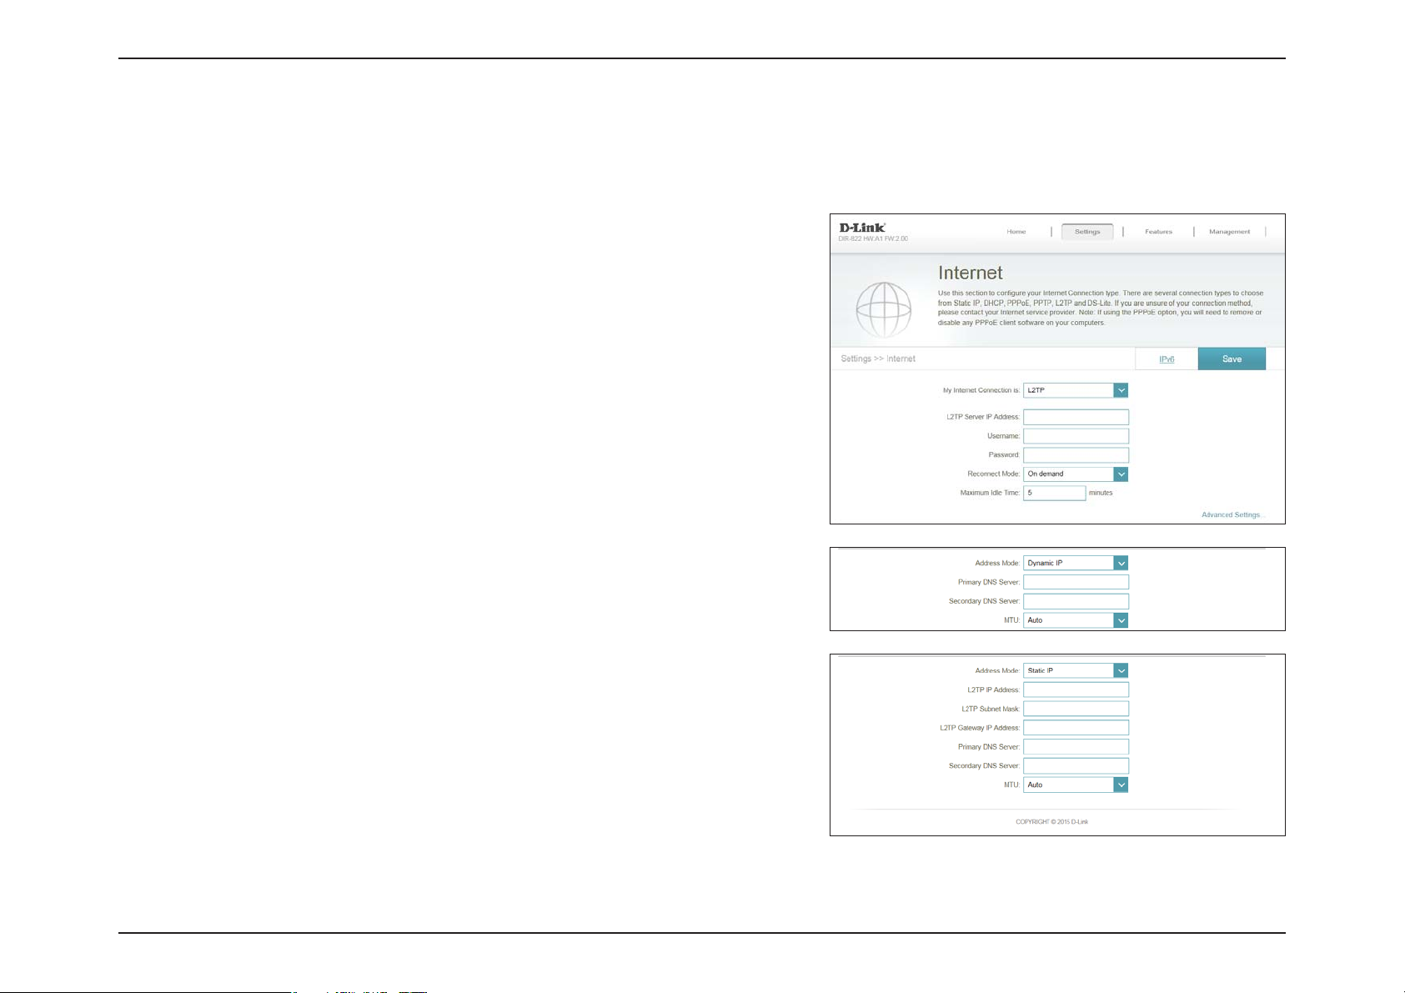Click the Username input field

tap(1076, 436)
